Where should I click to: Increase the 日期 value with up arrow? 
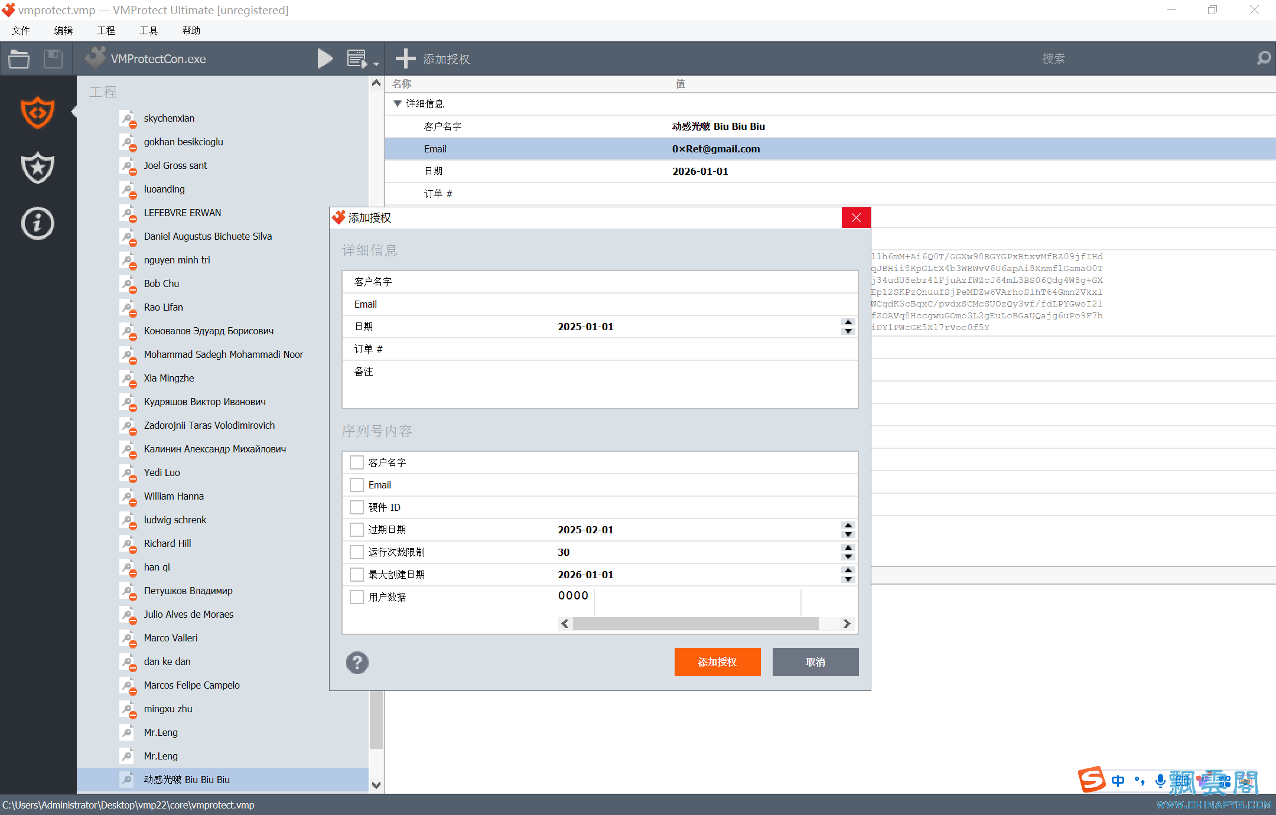pos(848,322)
